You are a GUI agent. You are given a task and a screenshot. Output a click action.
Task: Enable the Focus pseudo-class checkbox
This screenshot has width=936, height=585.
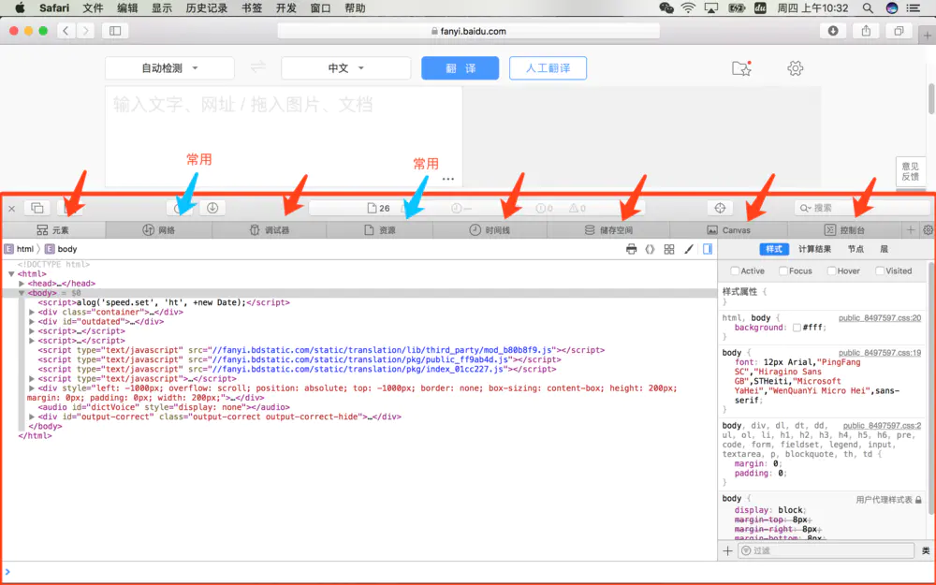[783, 271]
